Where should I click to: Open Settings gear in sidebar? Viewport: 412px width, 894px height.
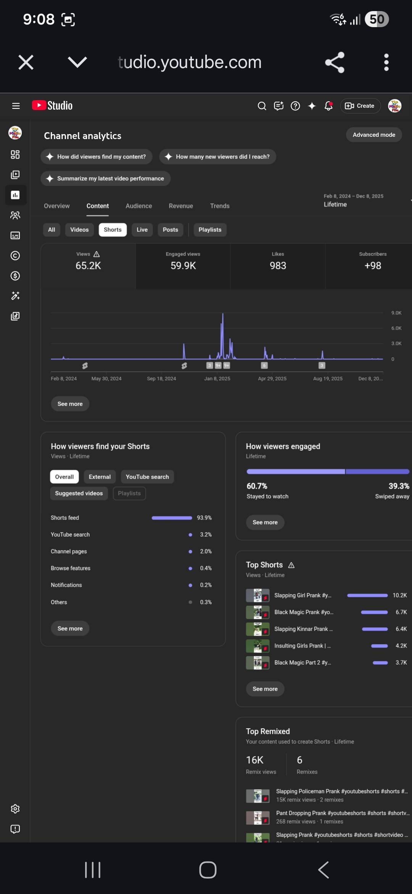(x=15, y=809)
